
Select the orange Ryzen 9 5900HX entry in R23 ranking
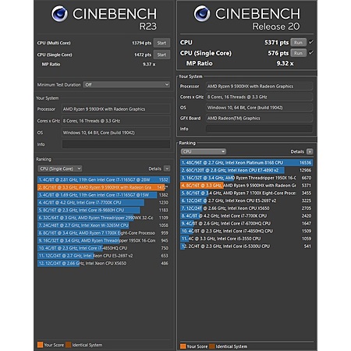pyautogui.click(x=104, y=187)
